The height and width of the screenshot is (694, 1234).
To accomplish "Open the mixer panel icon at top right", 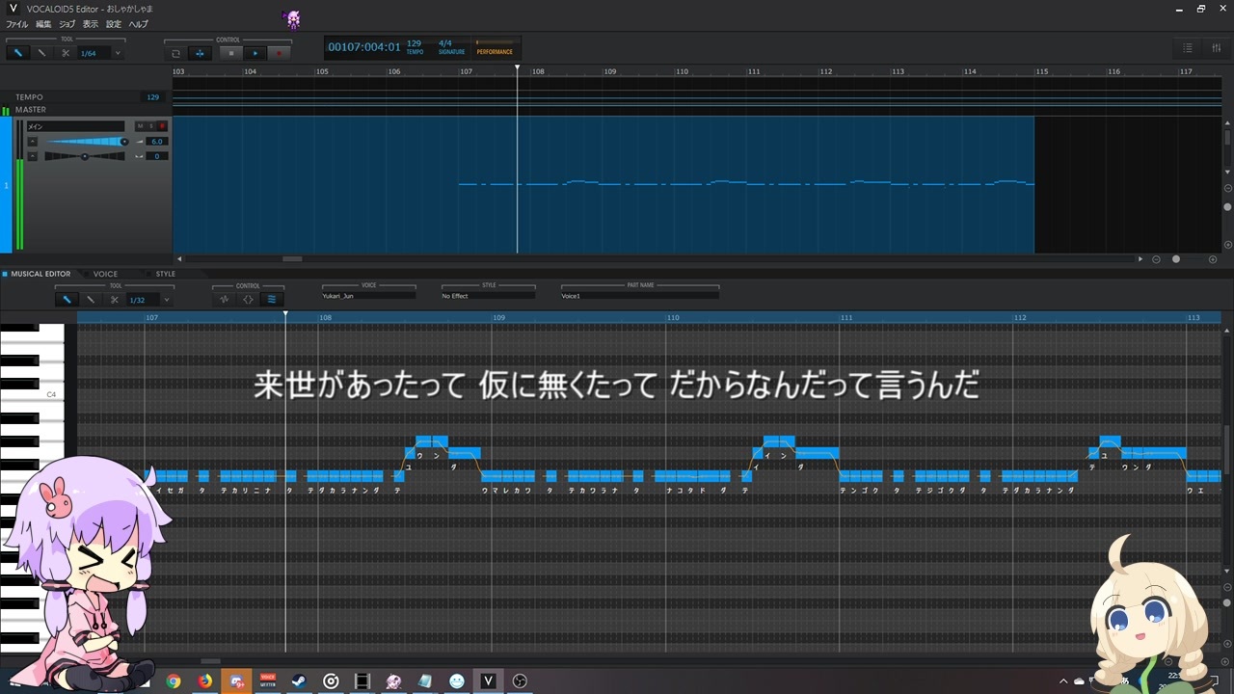I will pyautogui.click(x=1216, y=48).
